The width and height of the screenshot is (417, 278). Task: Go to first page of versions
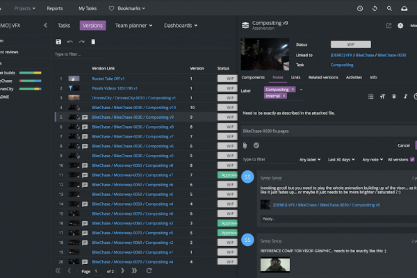(x=58, y=271)
